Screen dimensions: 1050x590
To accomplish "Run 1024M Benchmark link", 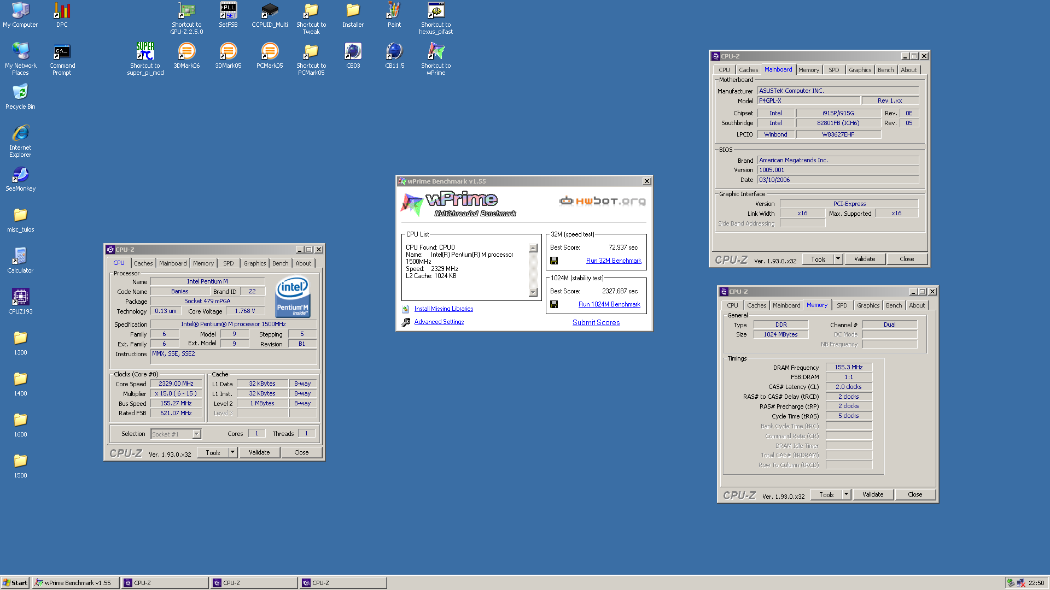I will (x=609, y=304).
